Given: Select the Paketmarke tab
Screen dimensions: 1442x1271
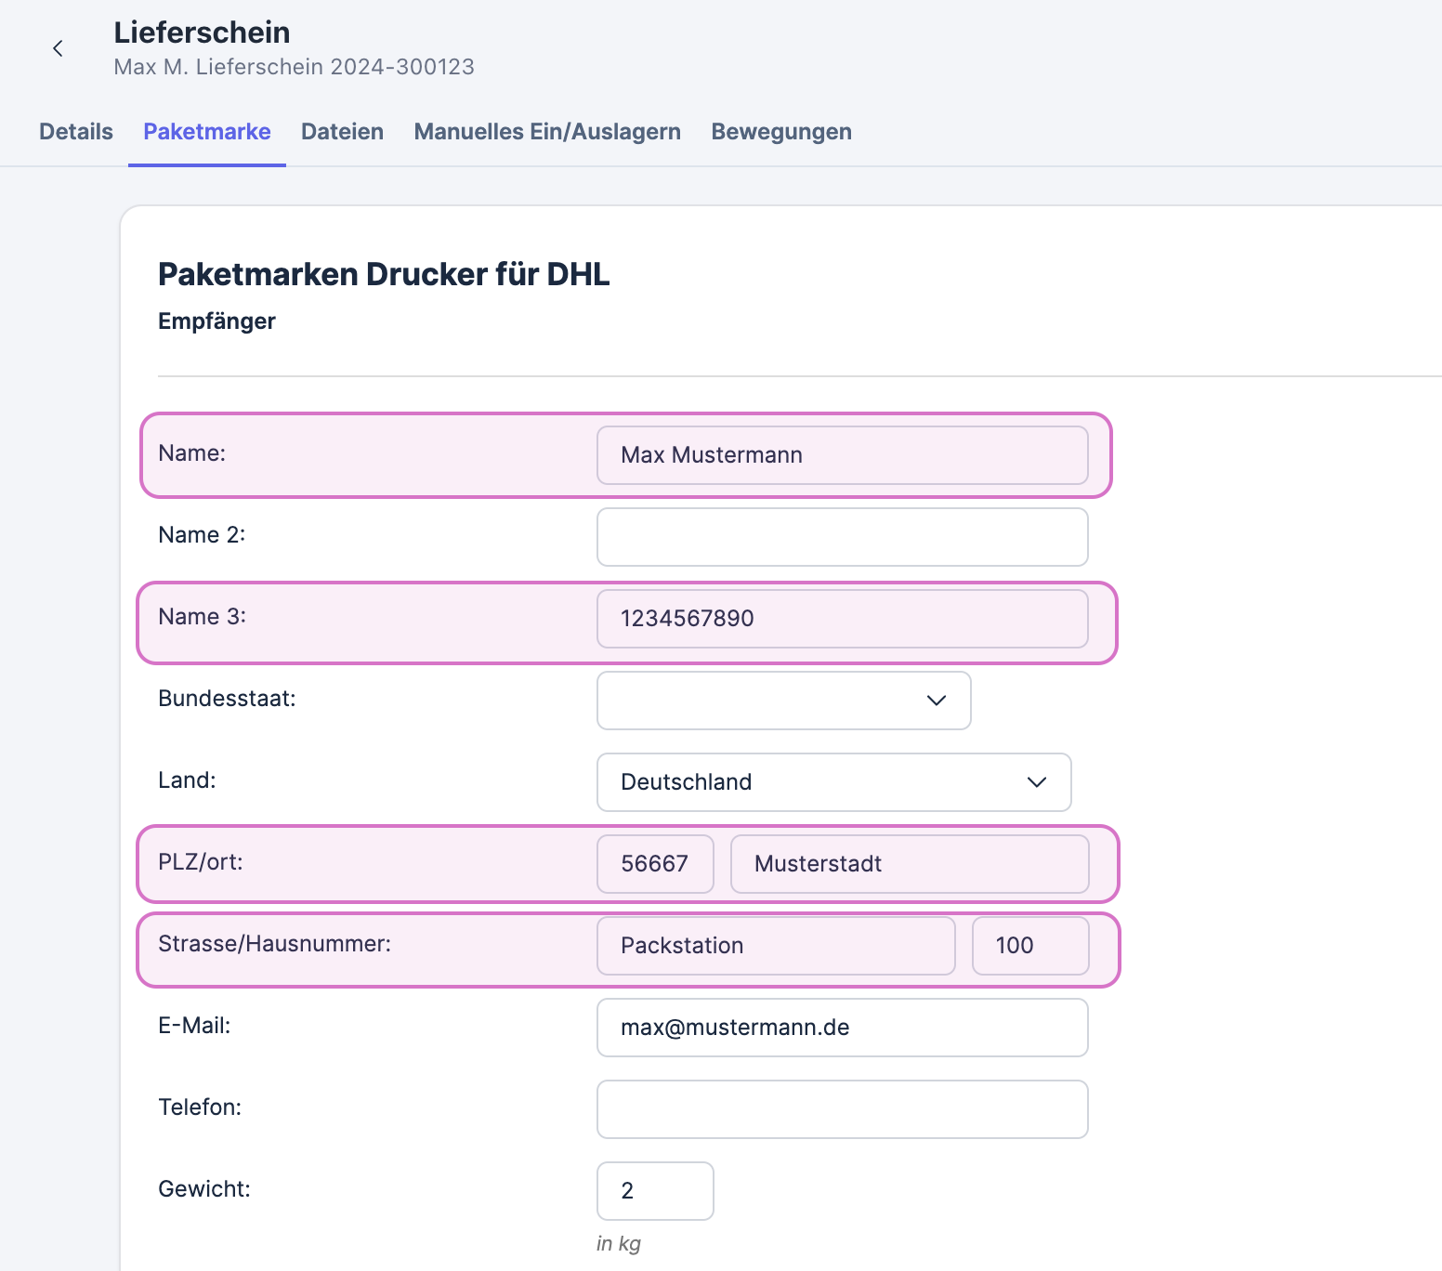Looking at the screenshot, I should click(207, 132).
